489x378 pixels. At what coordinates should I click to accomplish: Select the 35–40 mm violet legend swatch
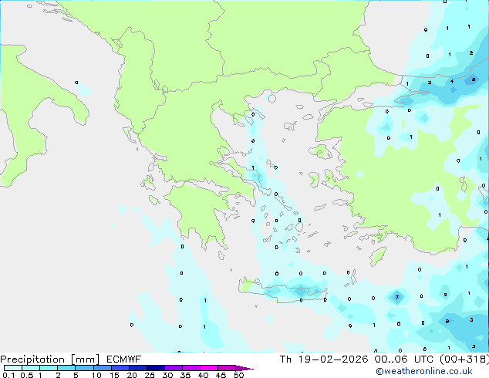191,368
